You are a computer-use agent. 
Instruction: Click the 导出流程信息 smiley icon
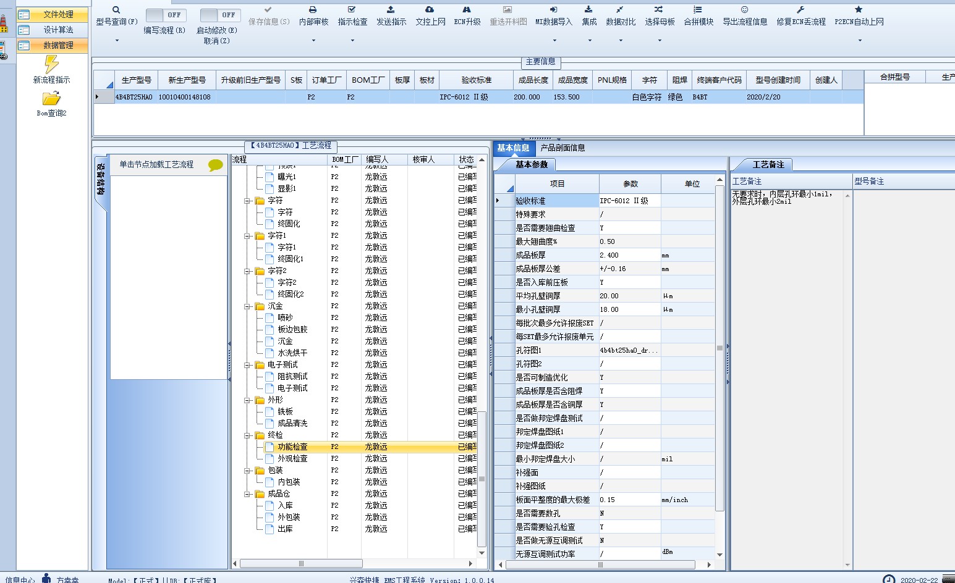[x=744, y=10]
